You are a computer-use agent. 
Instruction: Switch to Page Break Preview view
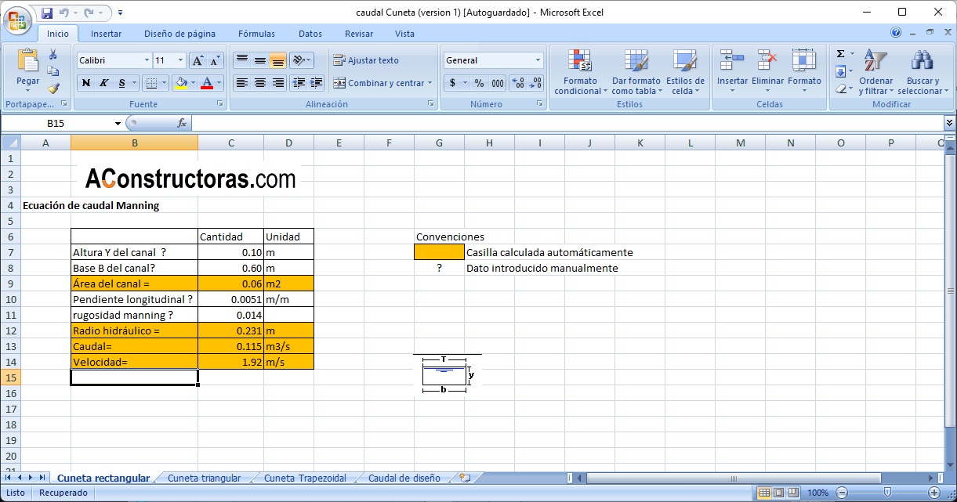click(x=793, y=493)
